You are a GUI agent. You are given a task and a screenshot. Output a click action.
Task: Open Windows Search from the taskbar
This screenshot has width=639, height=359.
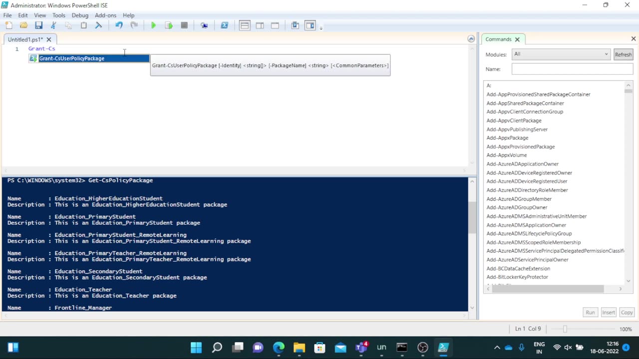point(217,348)
